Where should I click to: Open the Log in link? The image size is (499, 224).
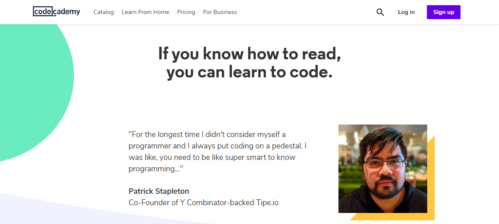(x=406, y=12)
